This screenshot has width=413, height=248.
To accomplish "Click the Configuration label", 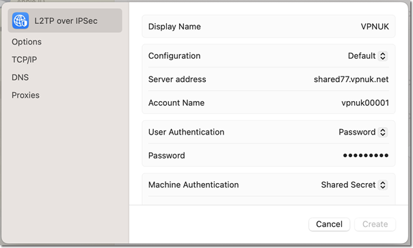I will [x=174, y=56].
